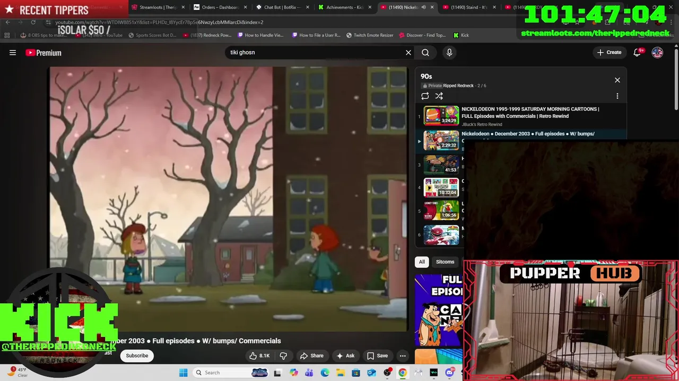Click the browser address bar URL

pyautogui.click(x=159, y=22)
